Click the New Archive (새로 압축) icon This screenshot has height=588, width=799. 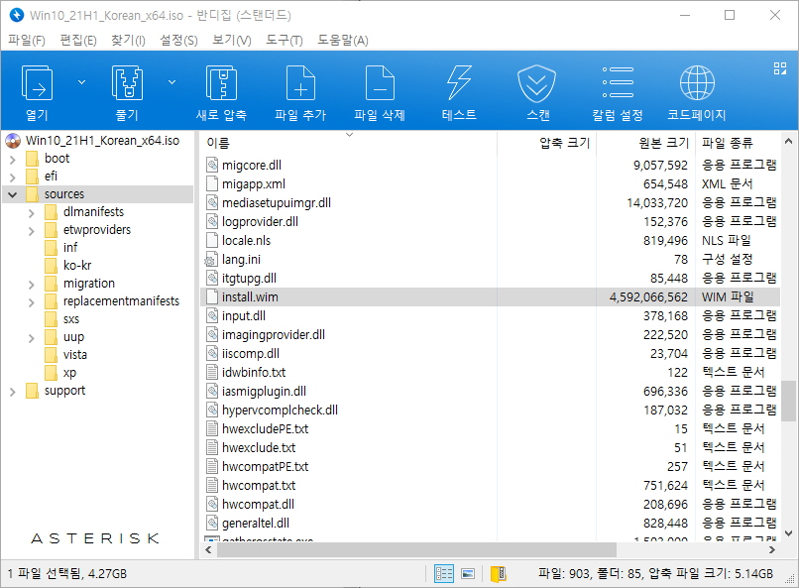[x=221, y=83]
